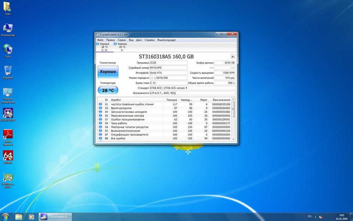
Task: Open the Сервис menu
Action: pyautogui.click(x=122, y=40)
